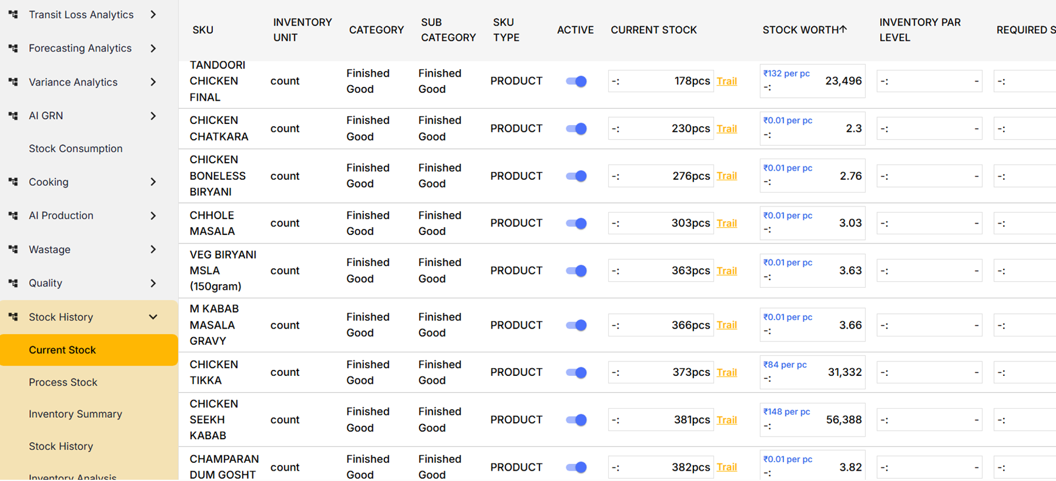Toggle active switch for Tandoori Chicken Final
The height and width of the screenshot is (481, 1056).
(x=575, y=81)
